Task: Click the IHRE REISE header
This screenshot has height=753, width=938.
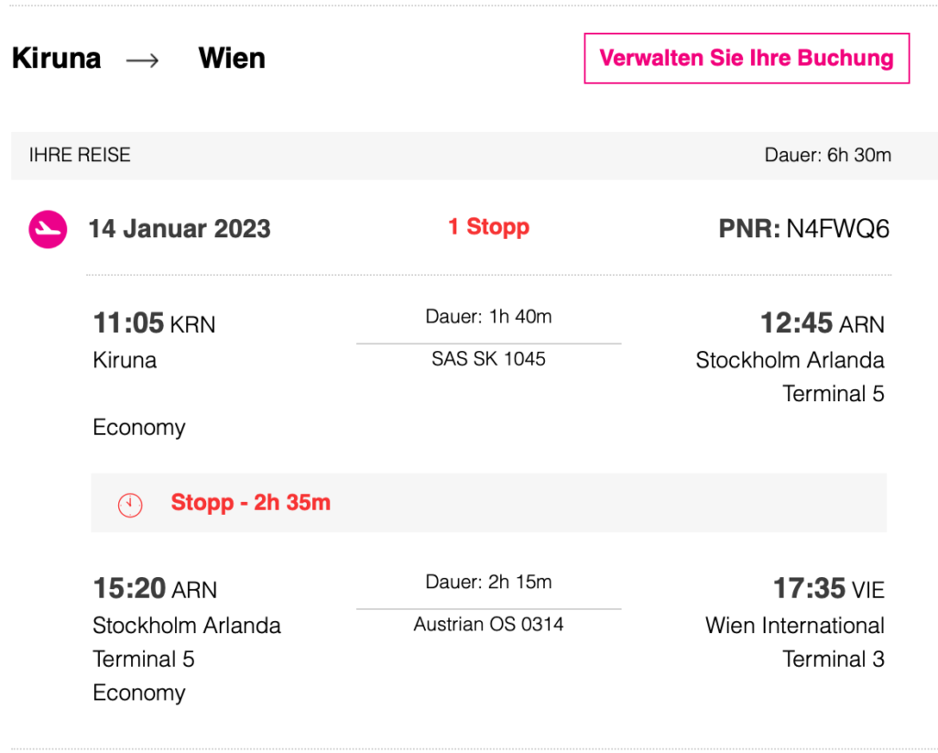Action: coord(80,155)
